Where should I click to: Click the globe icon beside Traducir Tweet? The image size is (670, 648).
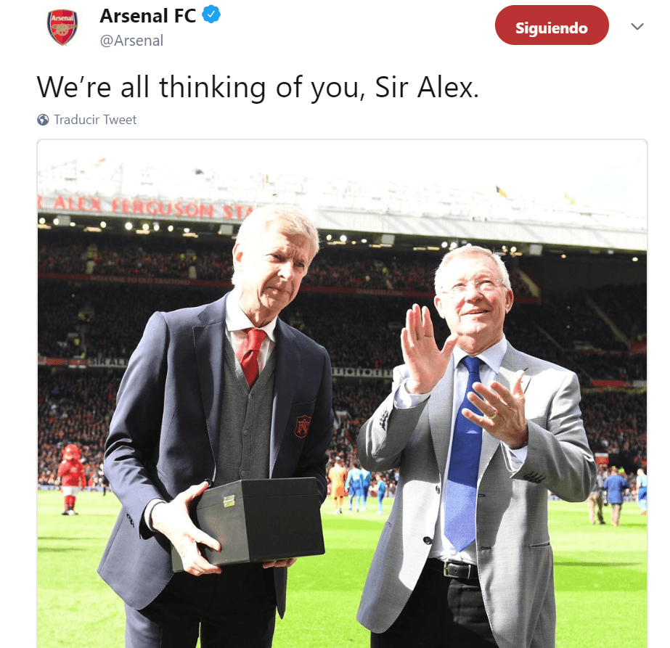point(43,120)
